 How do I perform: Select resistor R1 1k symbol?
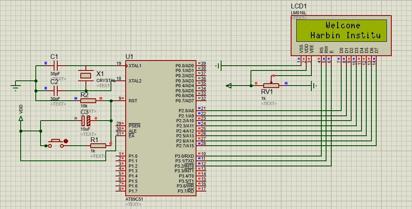98,146
